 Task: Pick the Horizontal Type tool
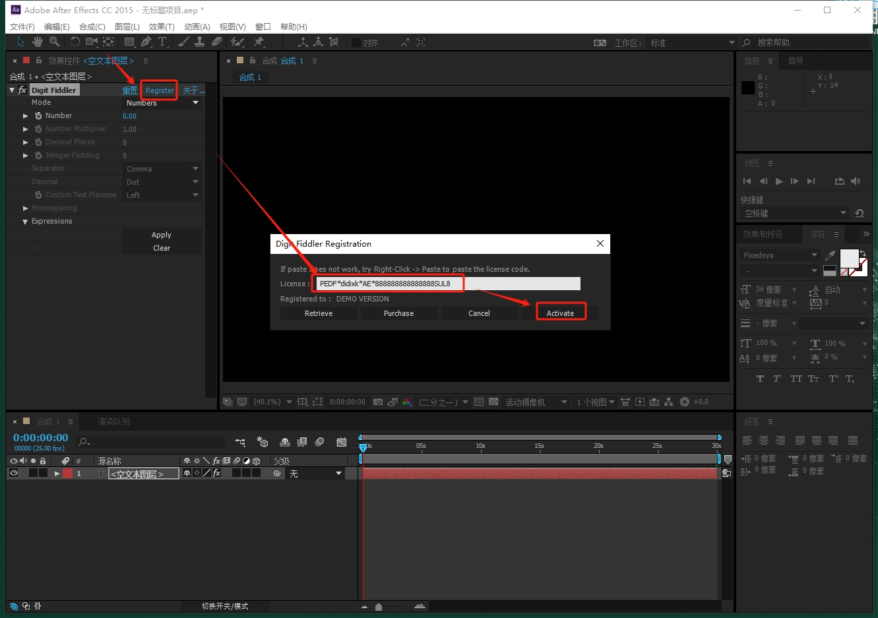point(162,42)
